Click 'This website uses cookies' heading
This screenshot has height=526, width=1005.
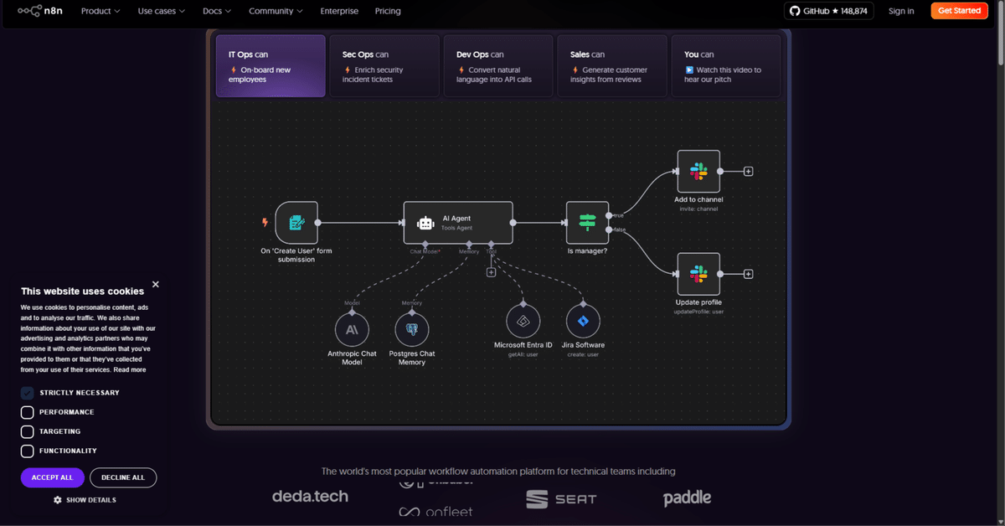point(82,291)
